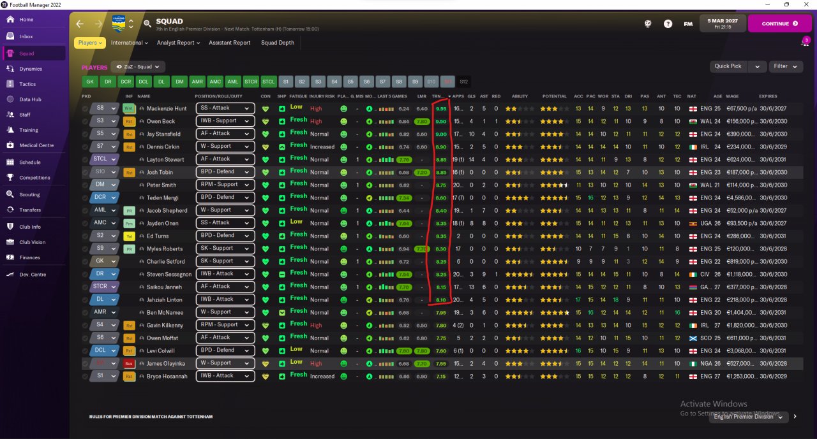817x439 pixels.
Task: Toggle pick checkbox for Charlie Setford
Action: coord(85,261)
